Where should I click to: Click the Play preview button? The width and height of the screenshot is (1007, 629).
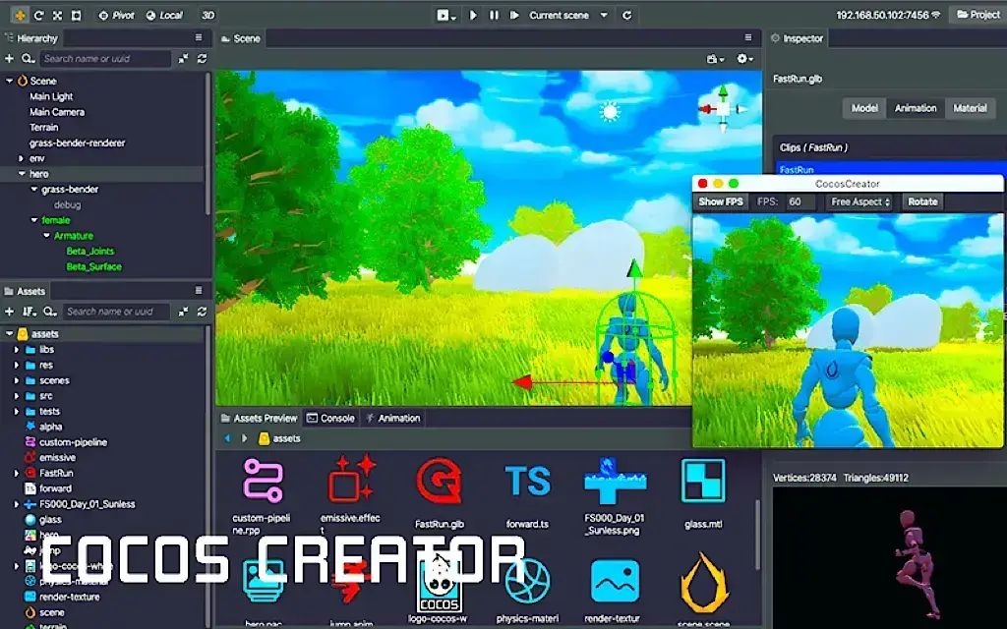click(x=473, y=15)
